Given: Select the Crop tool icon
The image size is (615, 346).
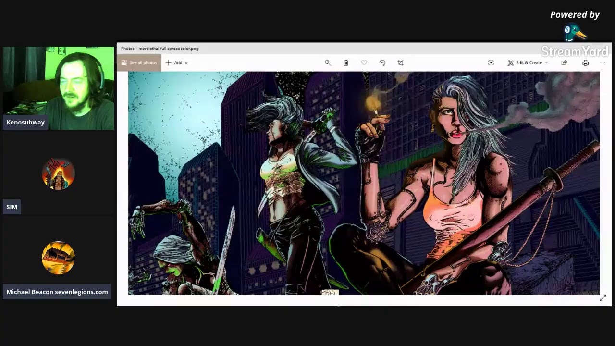Looking at the screenshot, I should 400,63.
